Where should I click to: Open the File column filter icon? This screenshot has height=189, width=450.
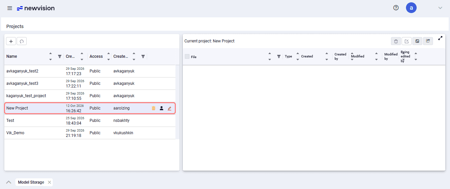[279, 56]
